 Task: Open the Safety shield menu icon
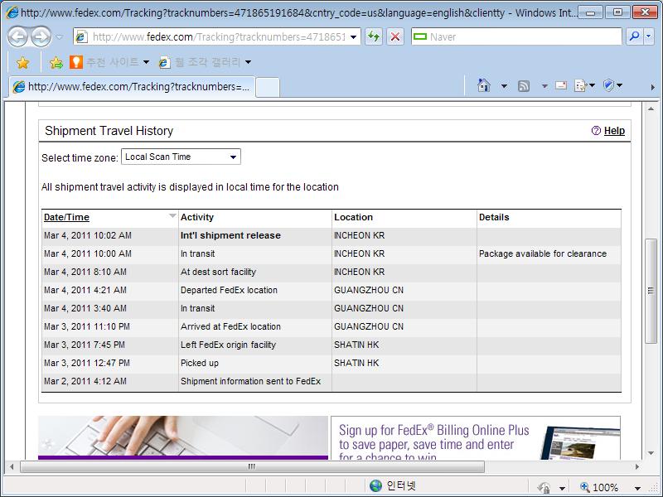[x=612, y=86]
